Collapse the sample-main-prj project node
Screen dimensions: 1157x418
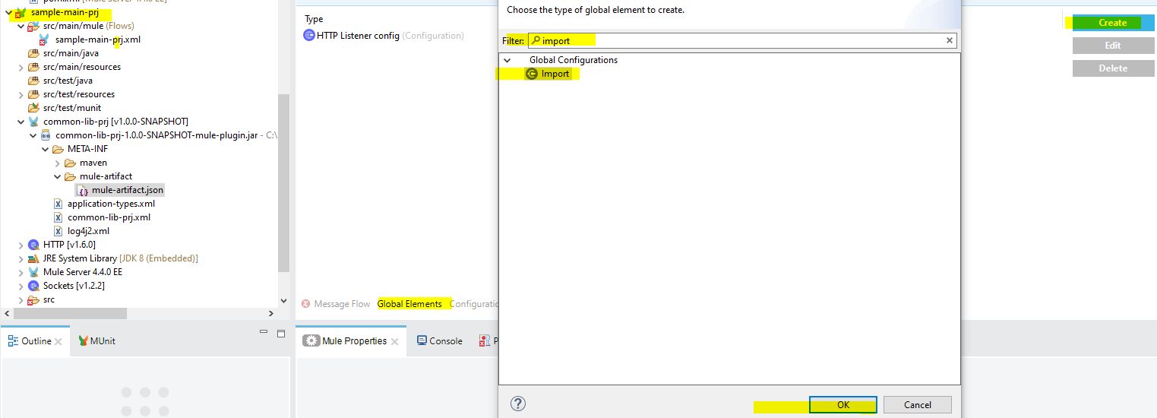point(8,13)
